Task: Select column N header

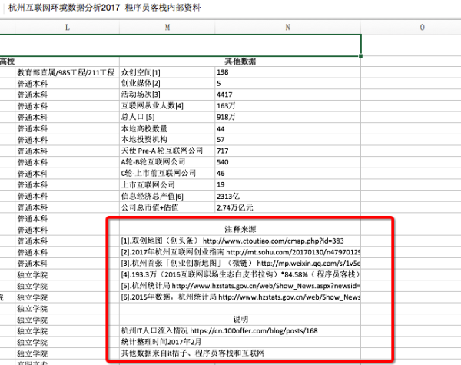Action: (x=288, y=28)
